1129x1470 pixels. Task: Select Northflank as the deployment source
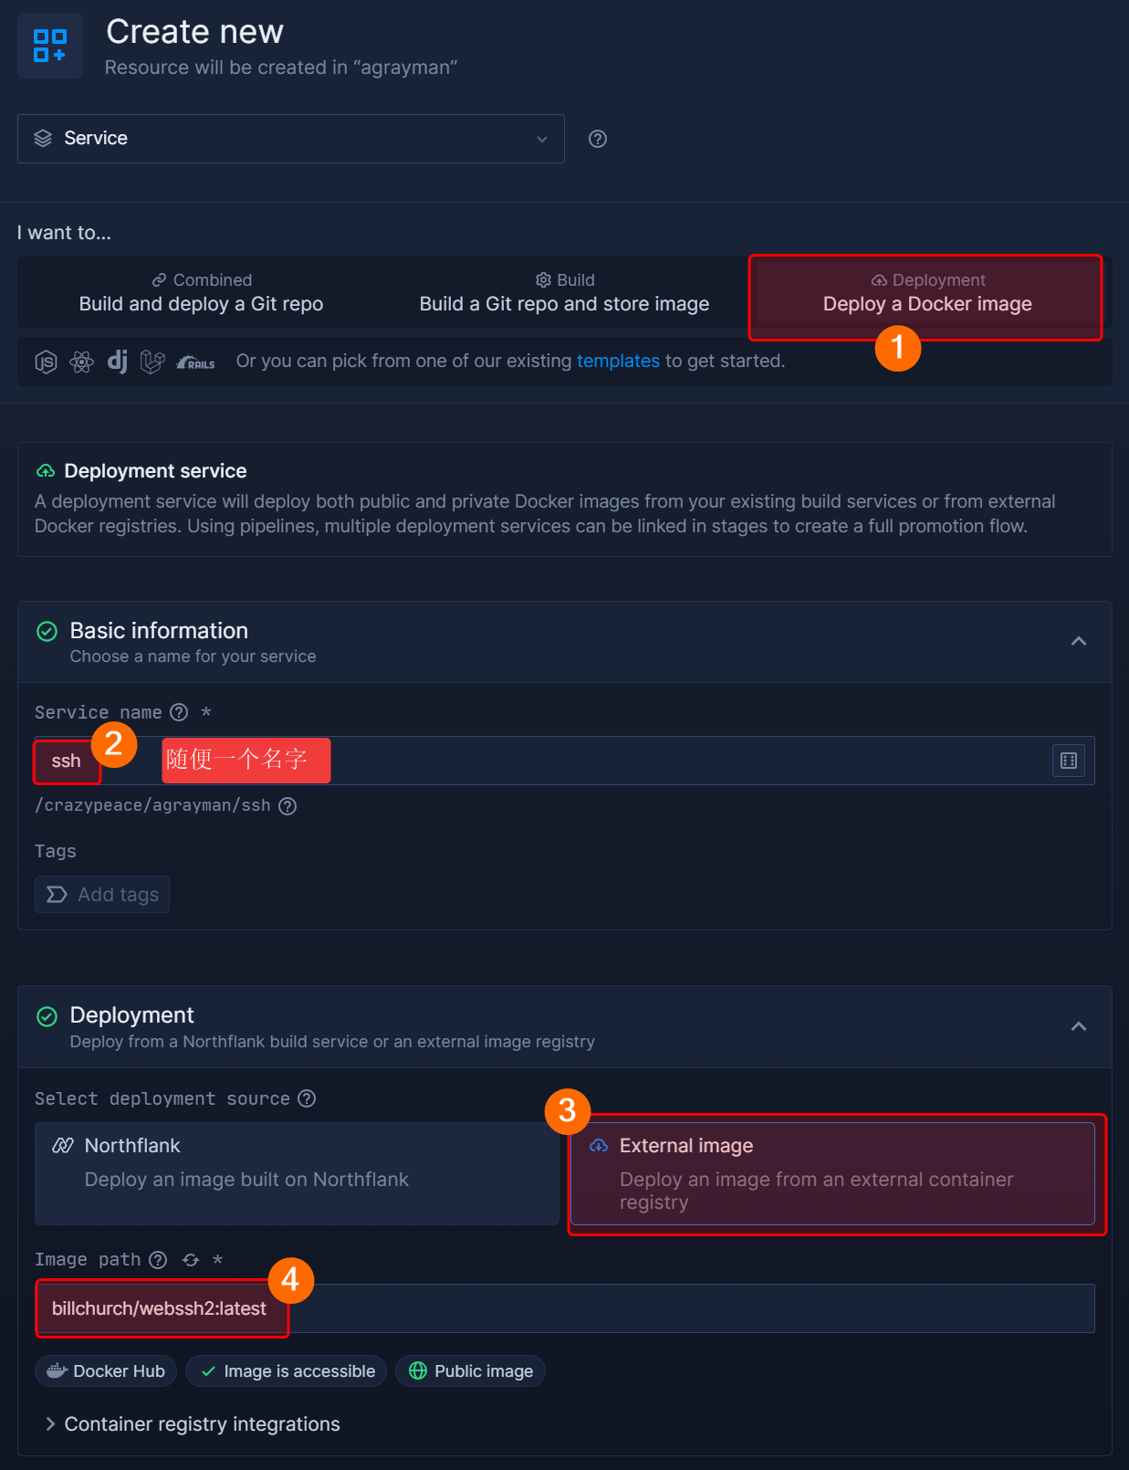coord(297,1173)
